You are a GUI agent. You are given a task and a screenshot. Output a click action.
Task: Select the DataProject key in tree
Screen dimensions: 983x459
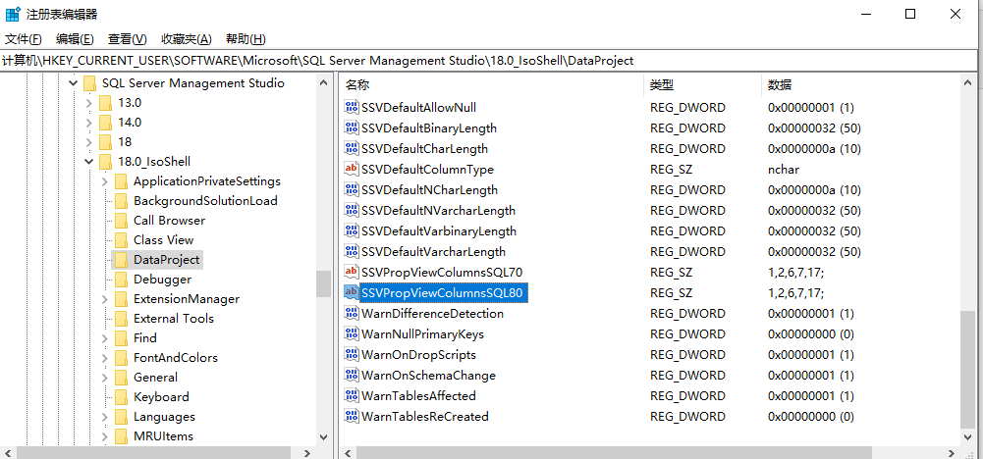[x=166, y=260]
